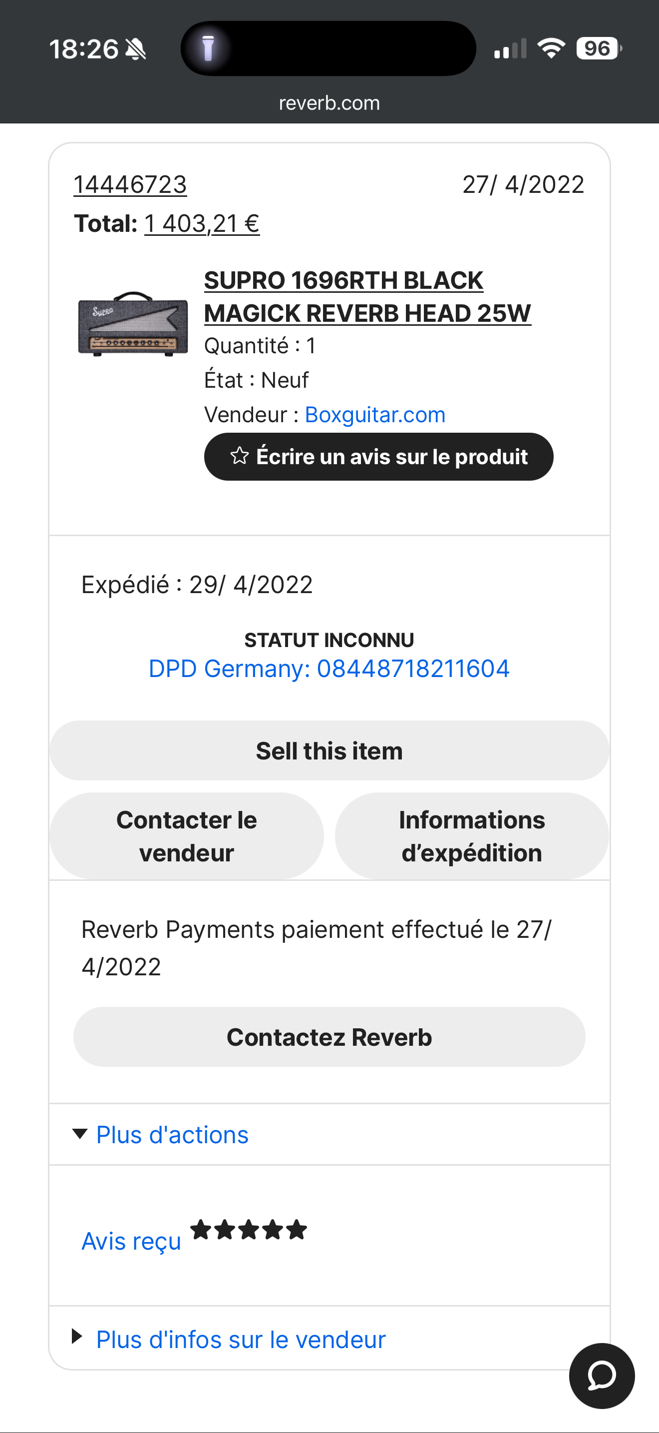Click the Supro amp product thumbnail
The height and width of the screenshot is (1433, 659).
(133, 323)
